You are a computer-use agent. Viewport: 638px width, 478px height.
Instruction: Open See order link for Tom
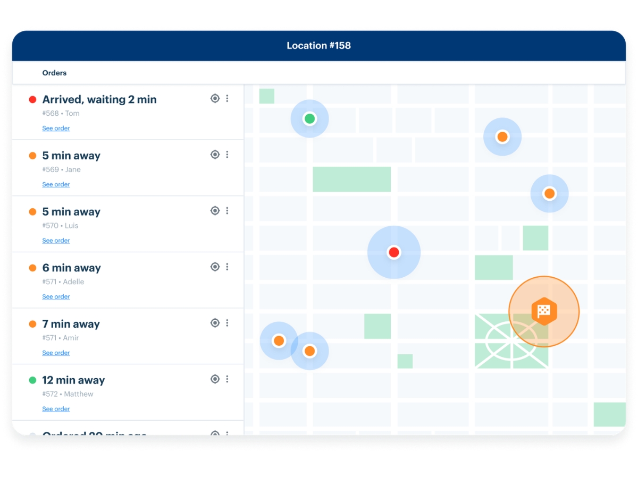pos(56,128)
